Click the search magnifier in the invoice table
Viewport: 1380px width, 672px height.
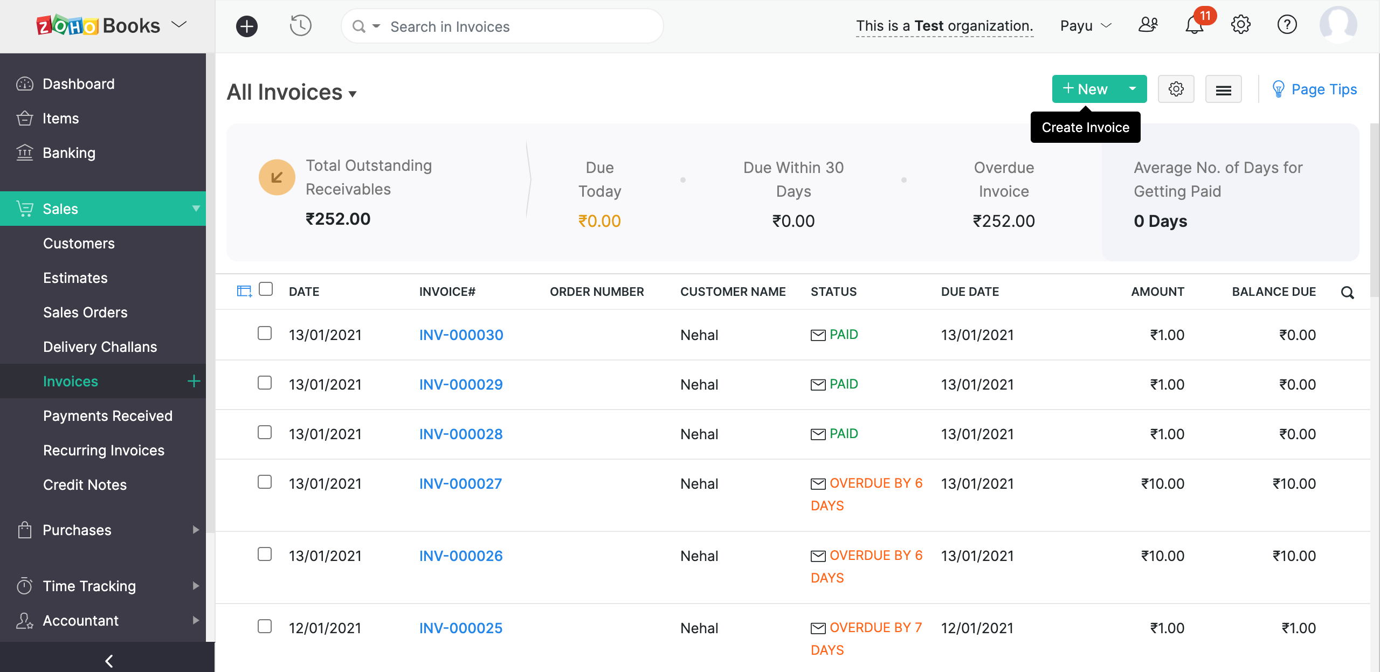pyautogui.click(x=1348, y=293)
